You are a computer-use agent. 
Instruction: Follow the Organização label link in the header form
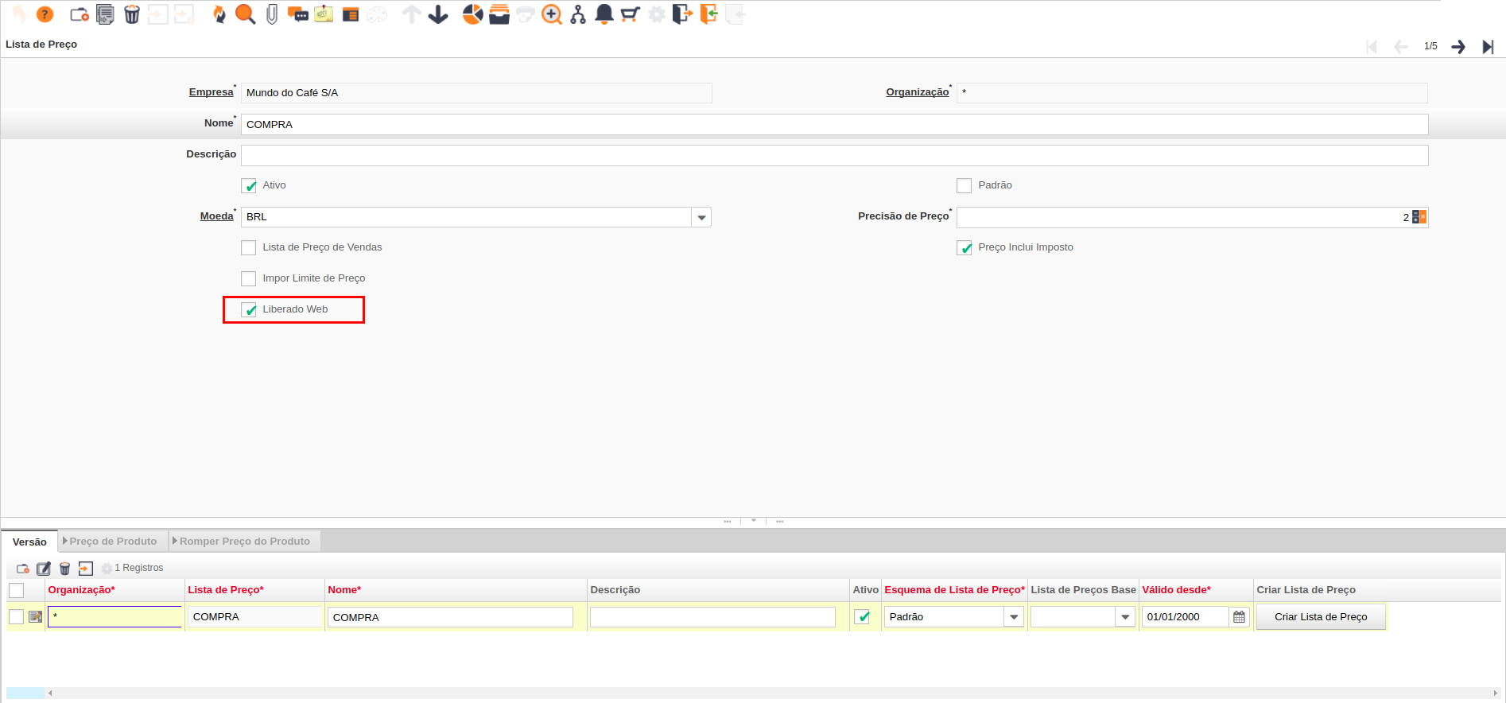(x=918, y=92)
